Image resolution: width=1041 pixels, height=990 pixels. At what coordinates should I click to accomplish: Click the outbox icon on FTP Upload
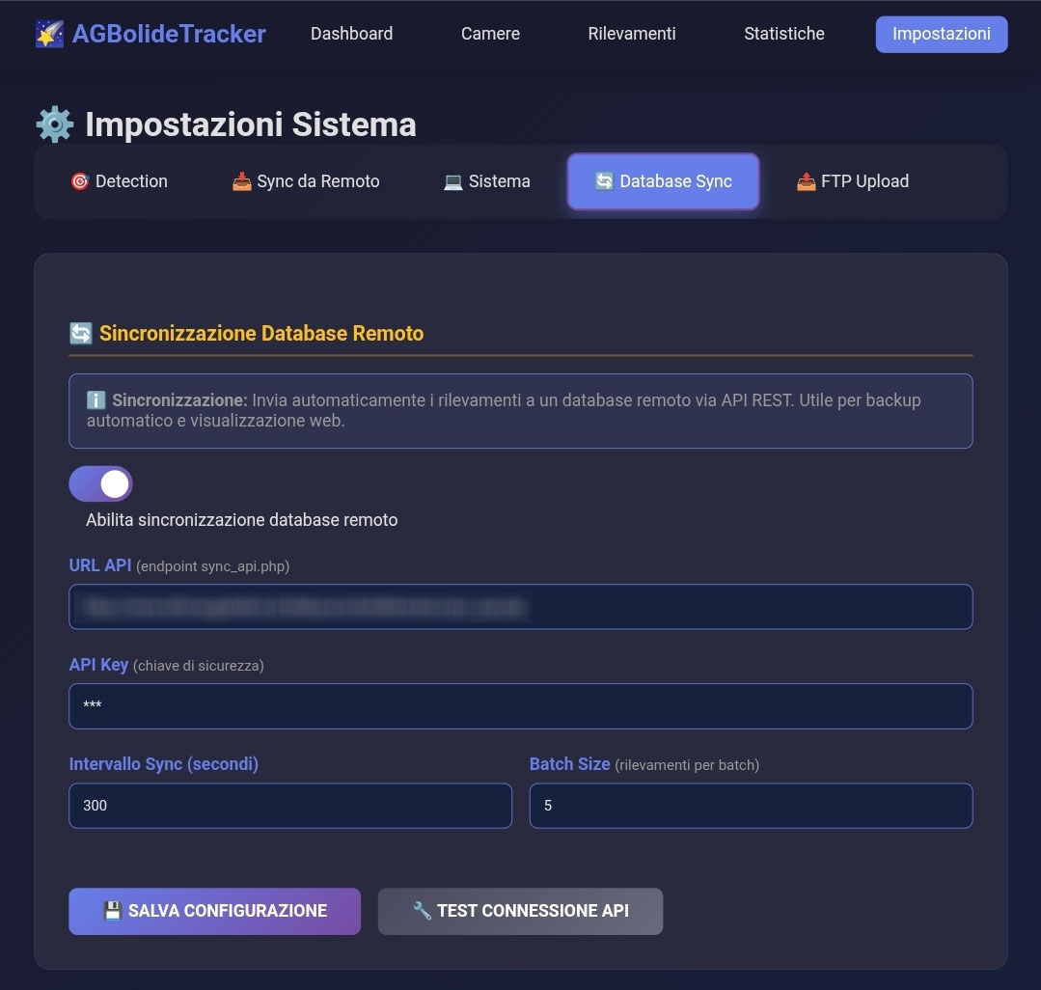point(806,181)
